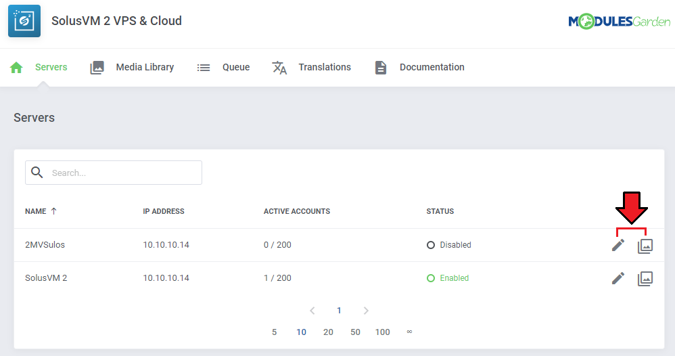Switch to the Servers tab

(51, 67)
